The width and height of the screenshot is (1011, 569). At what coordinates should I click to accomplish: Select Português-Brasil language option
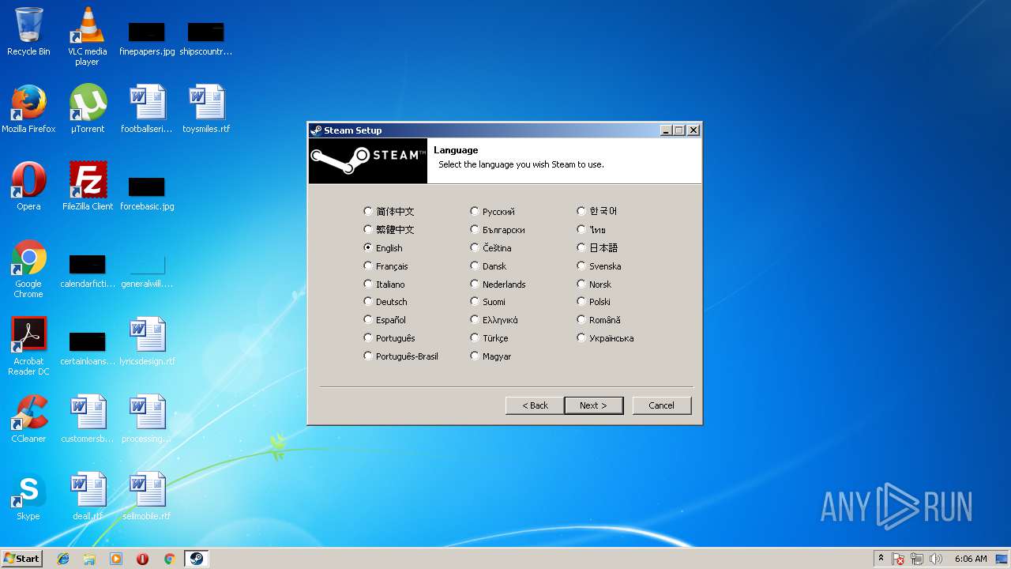click(x=401, y=356)
